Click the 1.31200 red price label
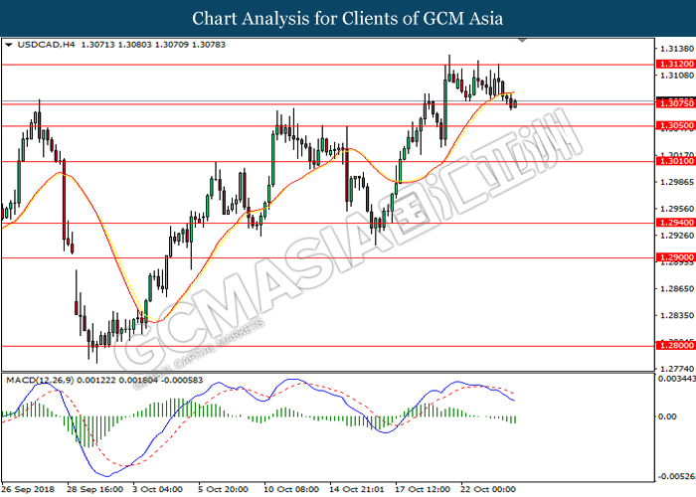 (x=676, y=65)
